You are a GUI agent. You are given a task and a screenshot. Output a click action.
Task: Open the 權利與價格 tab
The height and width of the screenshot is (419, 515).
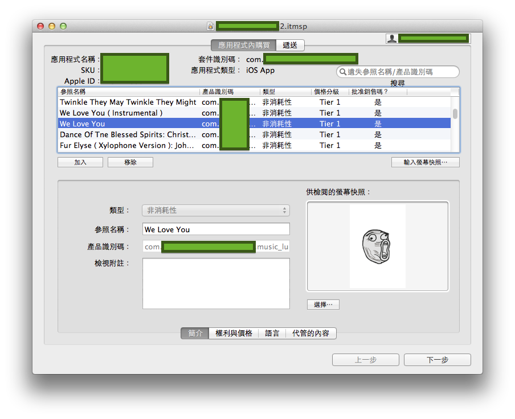(234, 334)
